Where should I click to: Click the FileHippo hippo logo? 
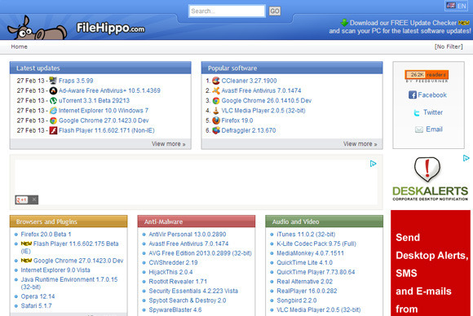pos(37,28)
